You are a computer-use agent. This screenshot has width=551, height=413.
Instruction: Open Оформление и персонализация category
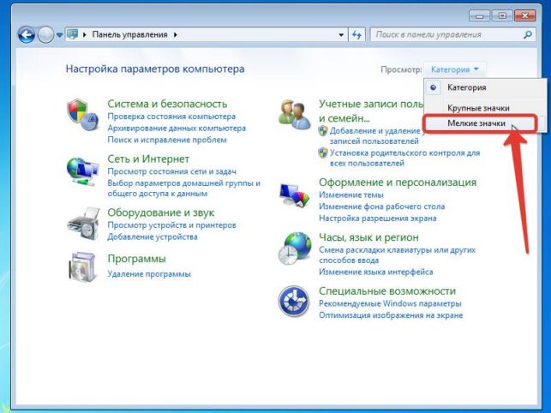coord(398,183)
